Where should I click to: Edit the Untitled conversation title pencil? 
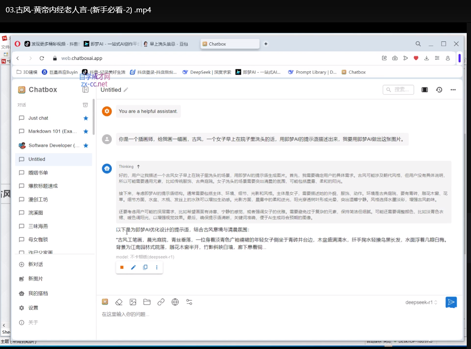pyautogui.click(x=126, y=90)
